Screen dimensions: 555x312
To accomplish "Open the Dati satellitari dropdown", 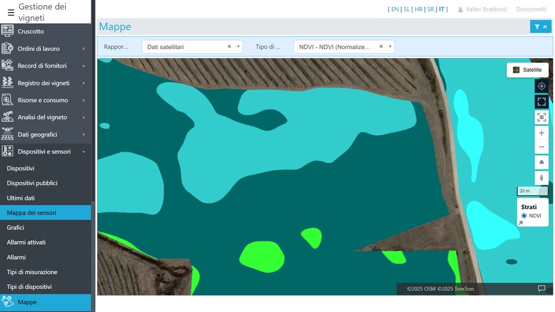I will [185, 47].
